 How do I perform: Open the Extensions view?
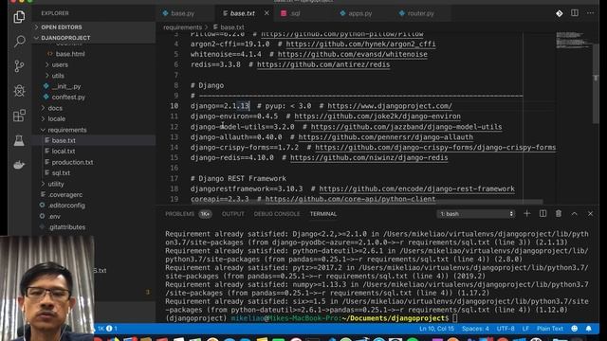pyautogui.click(x=19, y=116)
